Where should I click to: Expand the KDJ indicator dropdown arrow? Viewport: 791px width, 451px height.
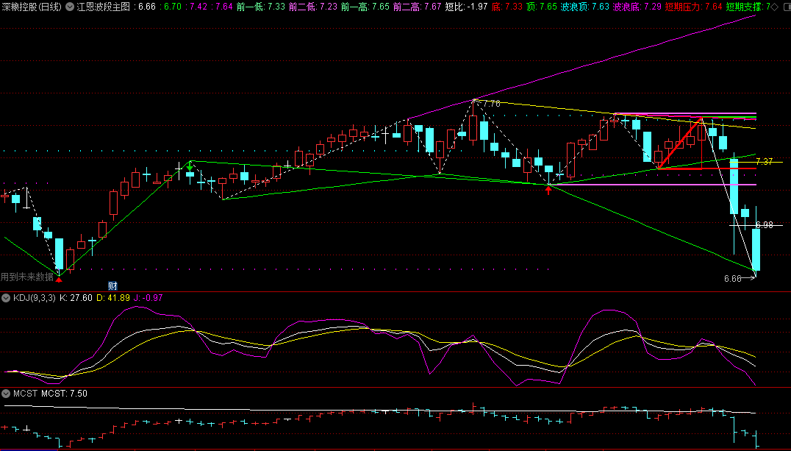pyautogui.click(x=6, y=298)
